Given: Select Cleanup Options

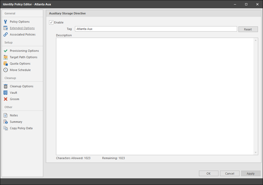Looking at the screenshot, I should coord(22,86).
